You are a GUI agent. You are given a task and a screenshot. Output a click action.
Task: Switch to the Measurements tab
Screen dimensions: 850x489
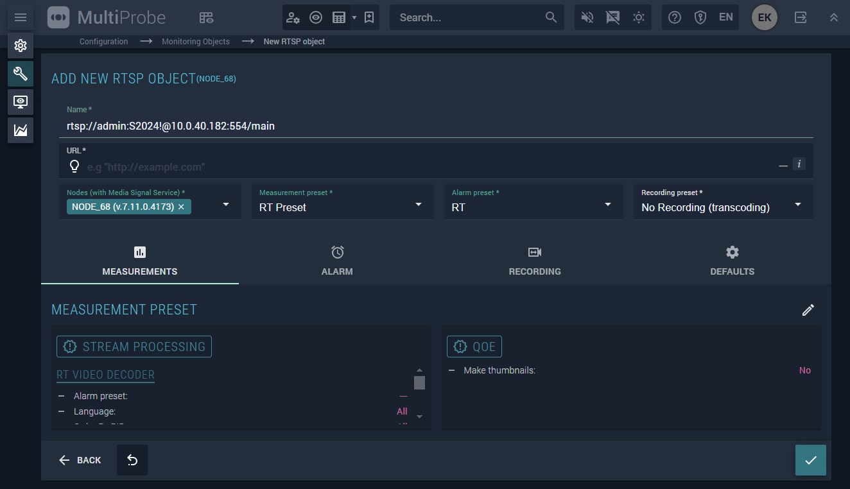point(140,261)
